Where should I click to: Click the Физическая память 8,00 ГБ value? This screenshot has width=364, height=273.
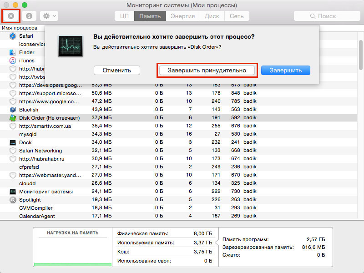tap(203, 233)
